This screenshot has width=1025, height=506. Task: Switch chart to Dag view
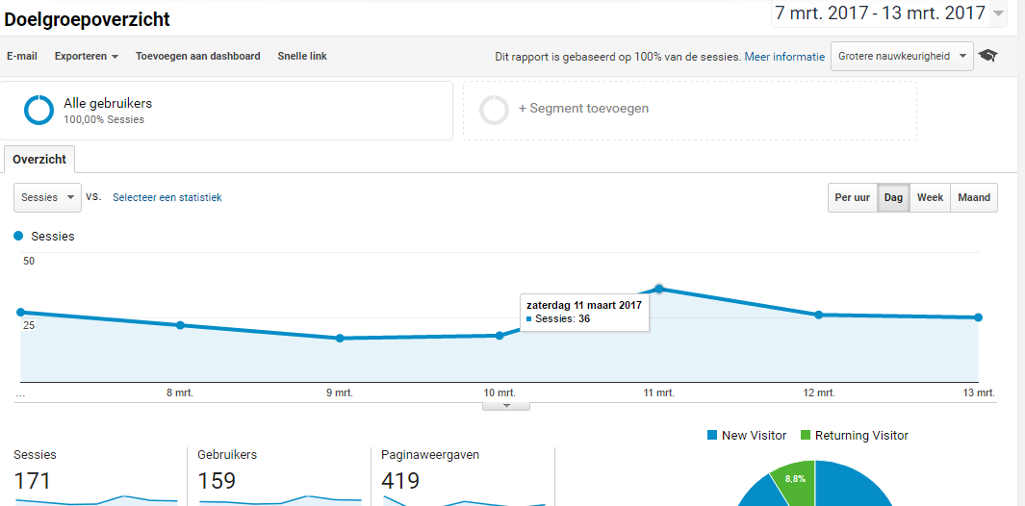pos(893,197)
